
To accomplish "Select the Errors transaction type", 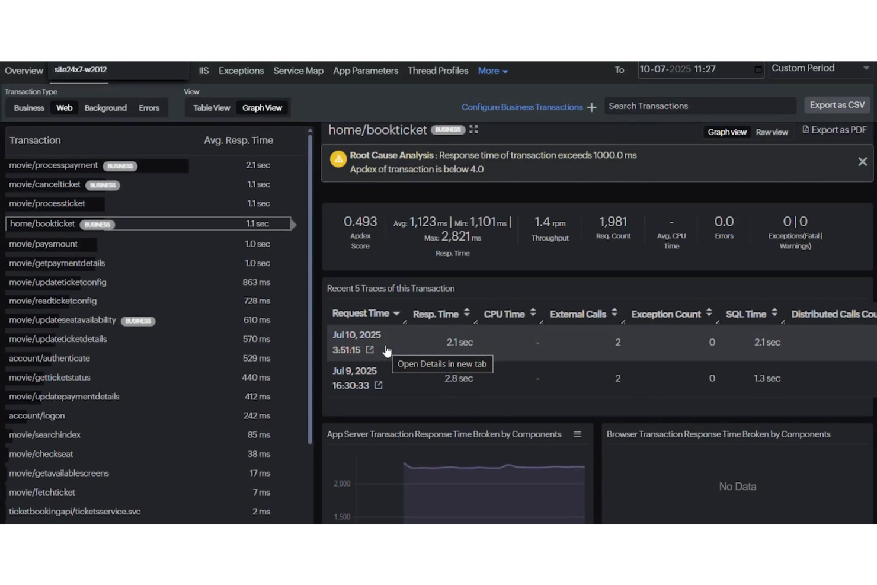I will click(149, 108).
